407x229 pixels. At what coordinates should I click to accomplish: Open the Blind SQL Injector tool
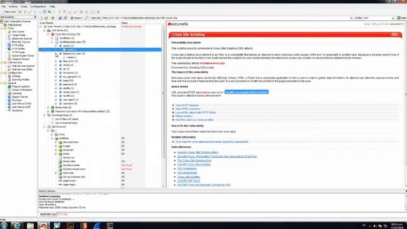click(x=21, y=42)
